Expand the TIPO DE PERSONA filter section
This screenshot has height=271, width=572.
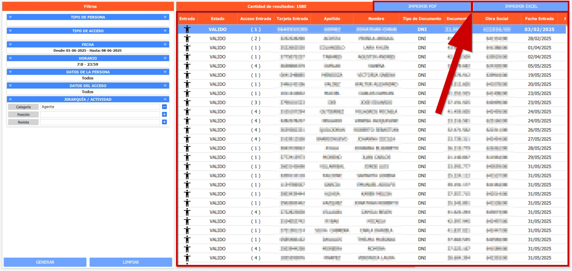pyautogui.click(x=88, y=17)
